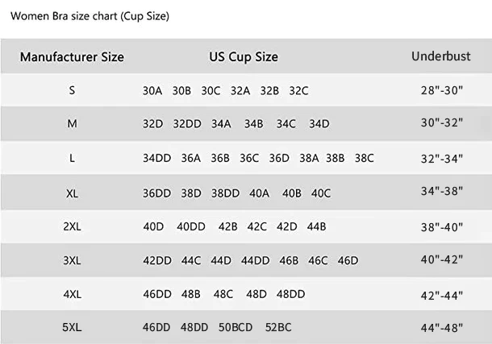Click the 'Women Bra size chart' title
Screen dimensions: 492x344
90,15
